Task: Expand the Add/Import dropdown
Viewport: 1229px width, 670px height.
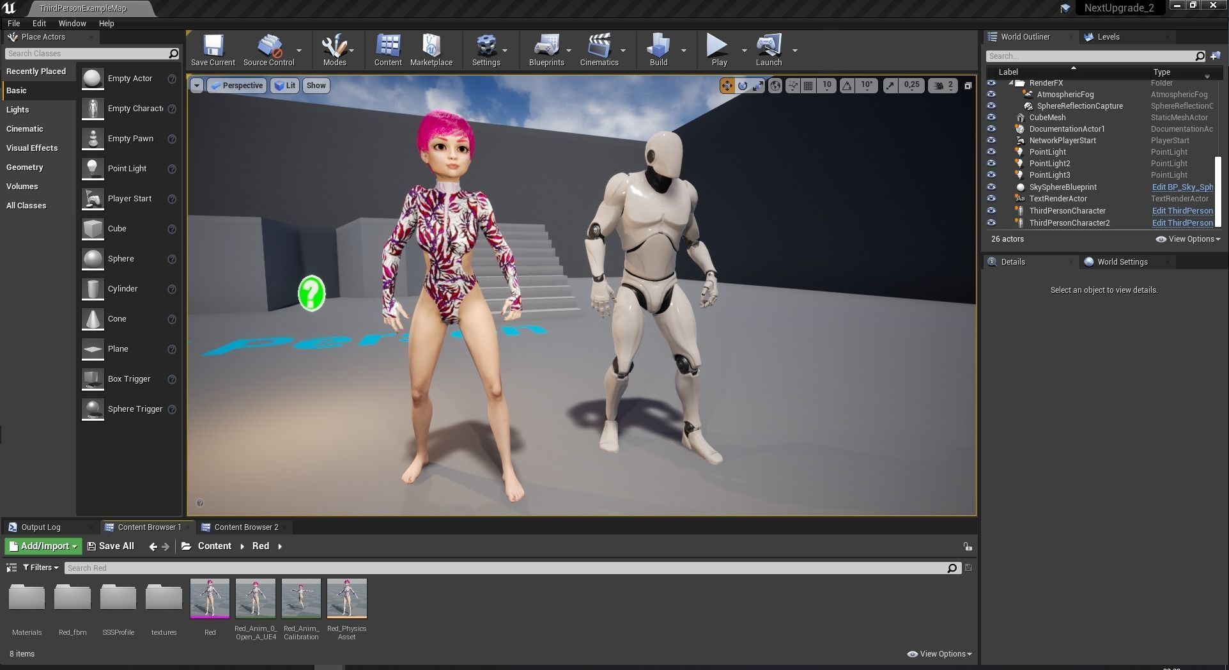Action: click(43, 546)
